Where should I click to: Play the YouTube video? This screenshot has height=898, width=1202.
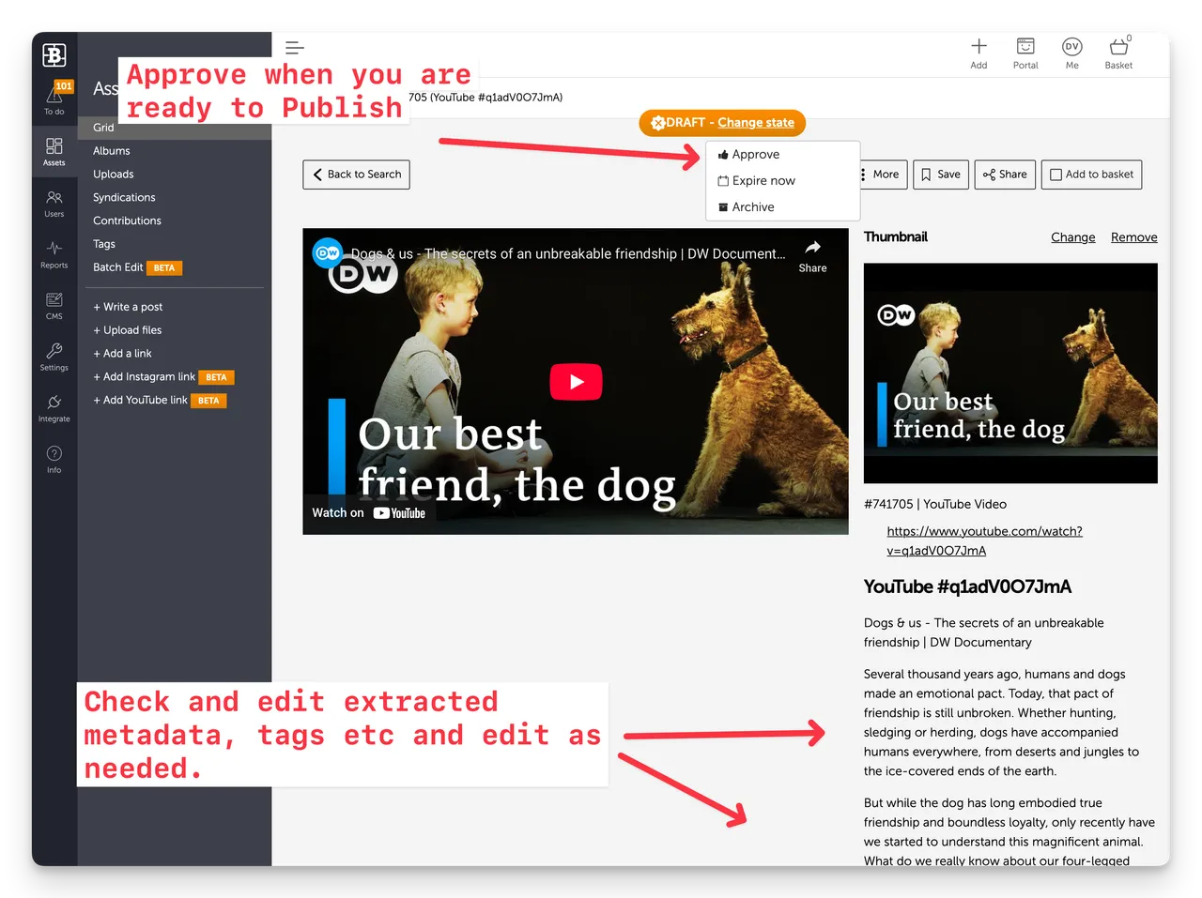[x=576, y=382]
